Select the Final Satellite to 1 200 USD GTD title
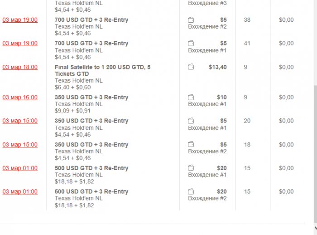The height and width of the screenshot is (235, 317). (x=102, y=67)
